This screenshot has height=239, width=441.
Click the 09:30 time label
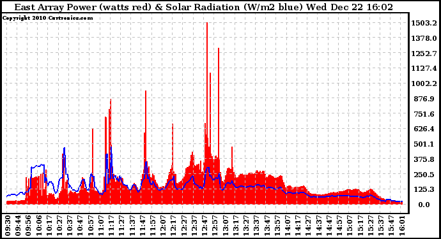[x=8, y=226]
